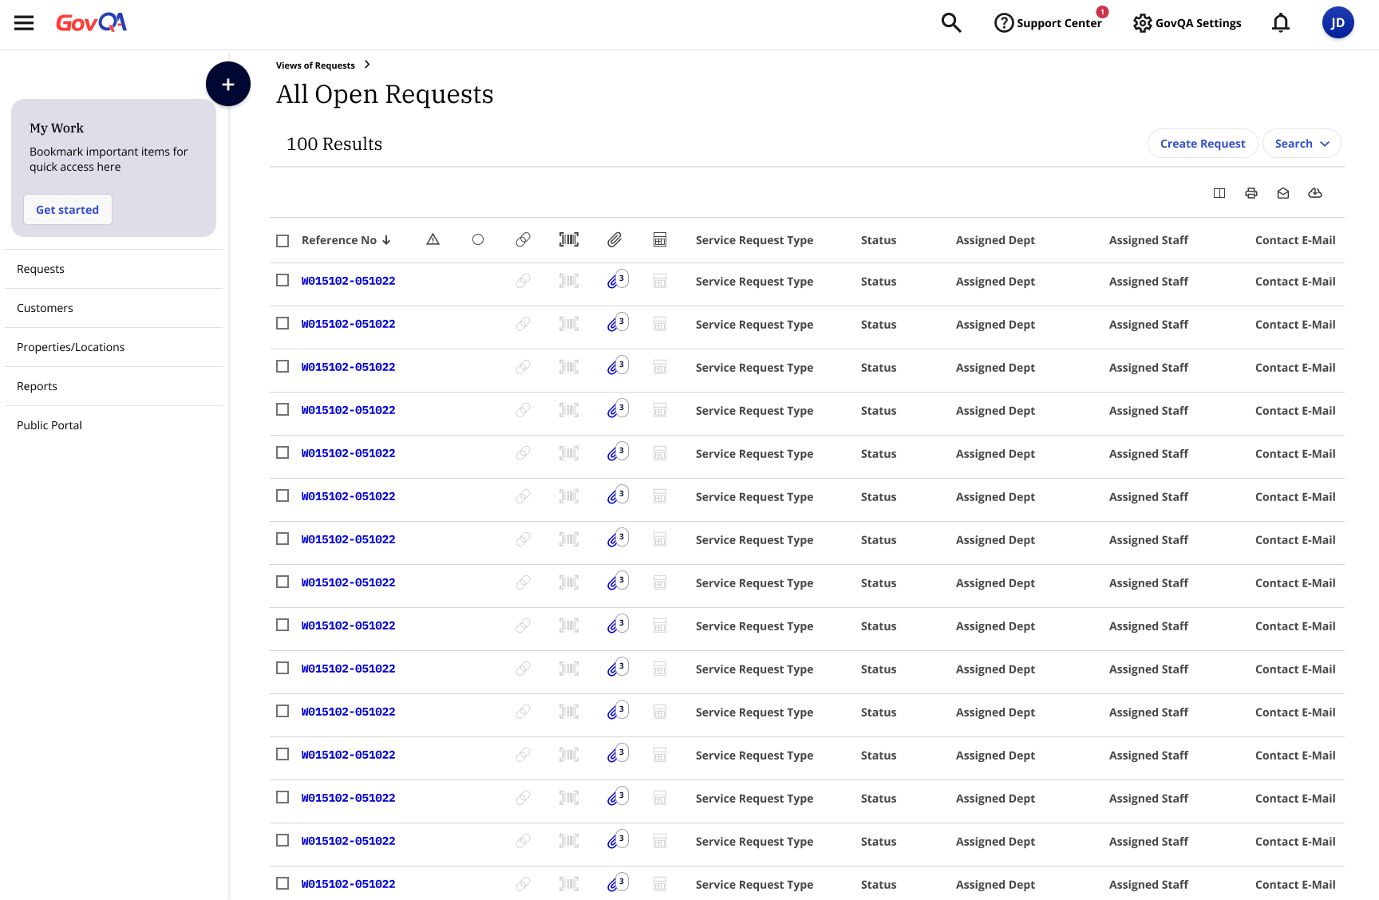Click the Create Request button
This screenshot has width=1379, height=900.
click(x=1203, y=144)
